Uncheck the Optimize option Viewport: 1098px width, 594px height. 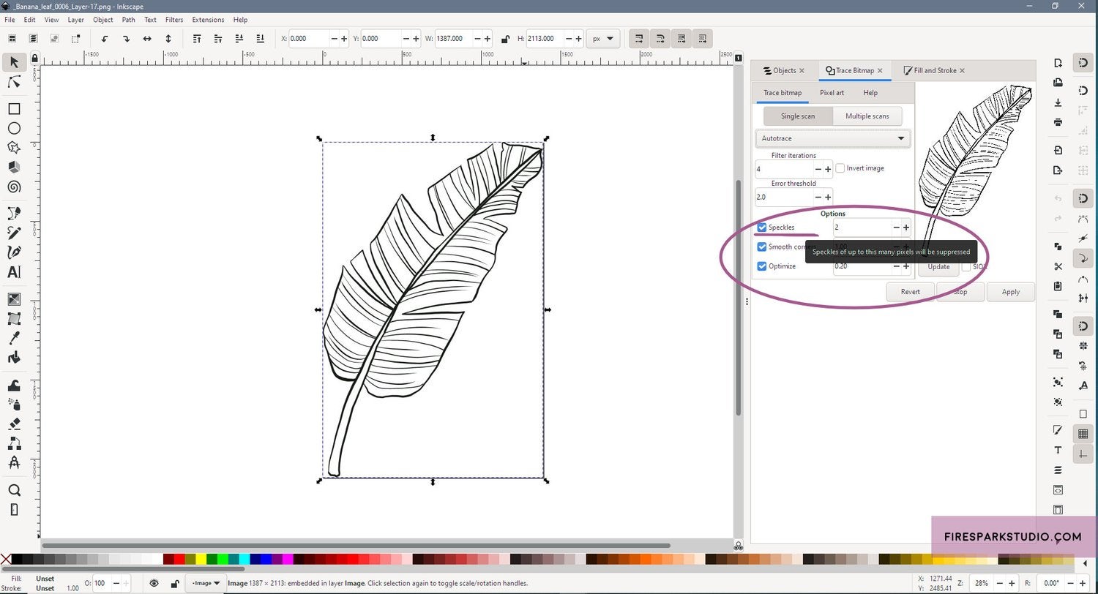click(x=761, y=266)
